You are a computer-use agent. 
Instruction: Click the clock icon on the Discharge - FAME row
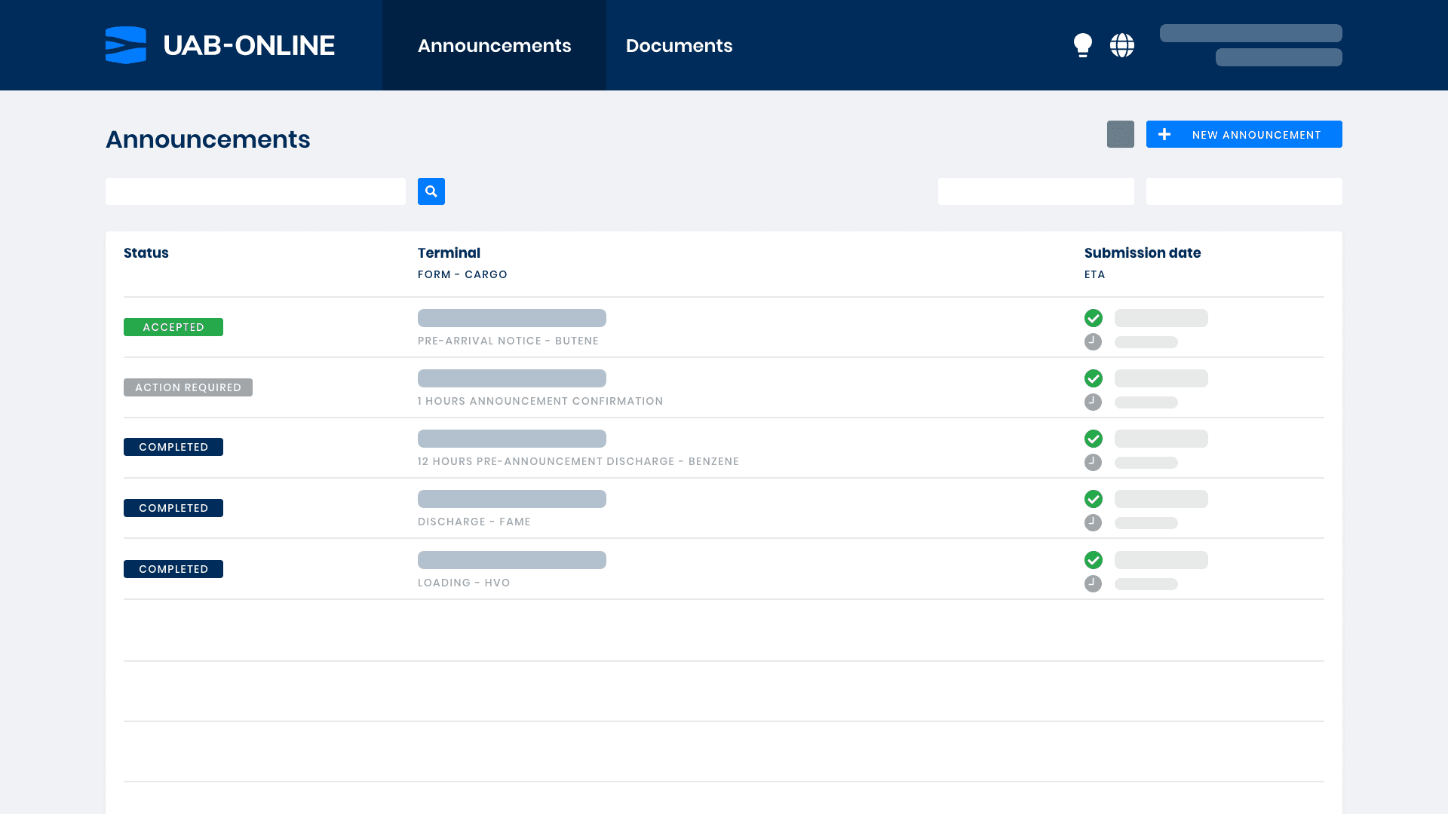point(1093,522)
